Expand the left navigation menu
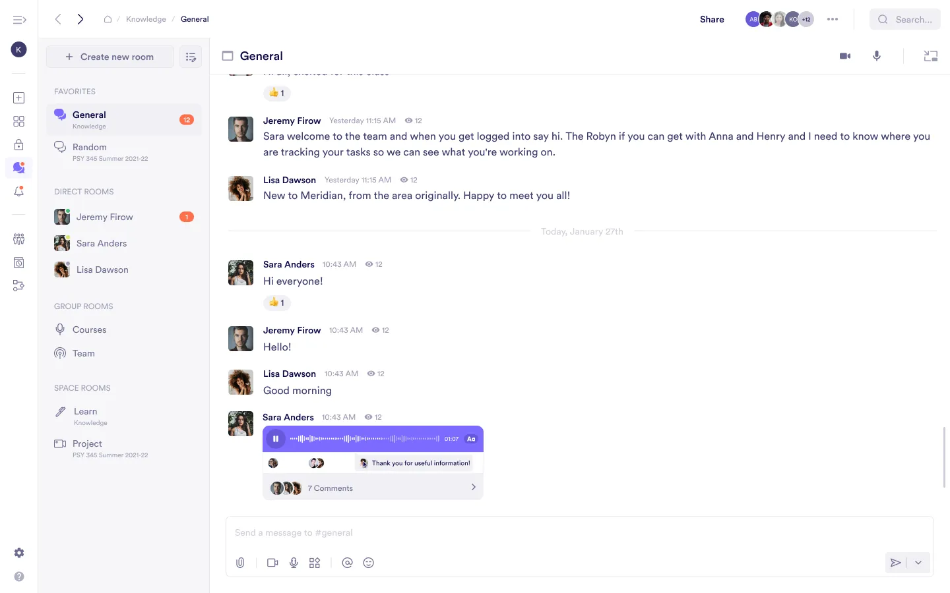 click(x=19, y=20)
